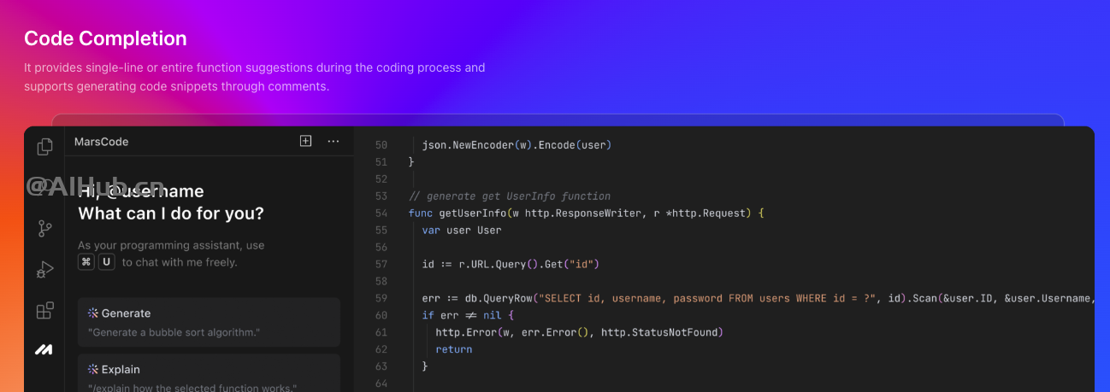Select the Explain selected function suggestion card

pos(209,373)
